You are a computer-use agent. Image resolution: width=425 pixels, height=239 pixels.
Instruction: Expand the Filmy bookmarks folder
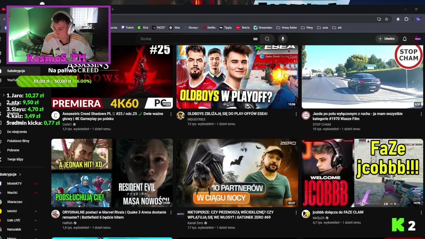tap(307, 28)
